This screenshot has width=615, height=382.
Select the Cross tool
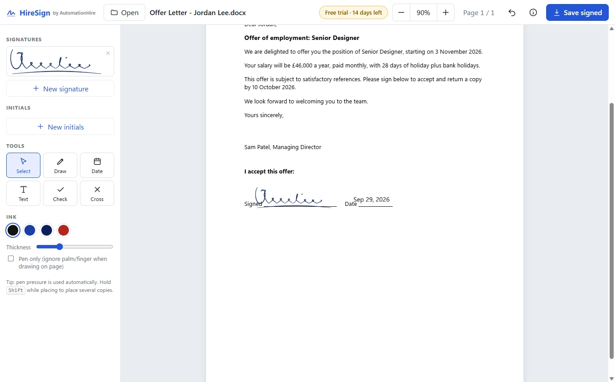coord(97,193)
